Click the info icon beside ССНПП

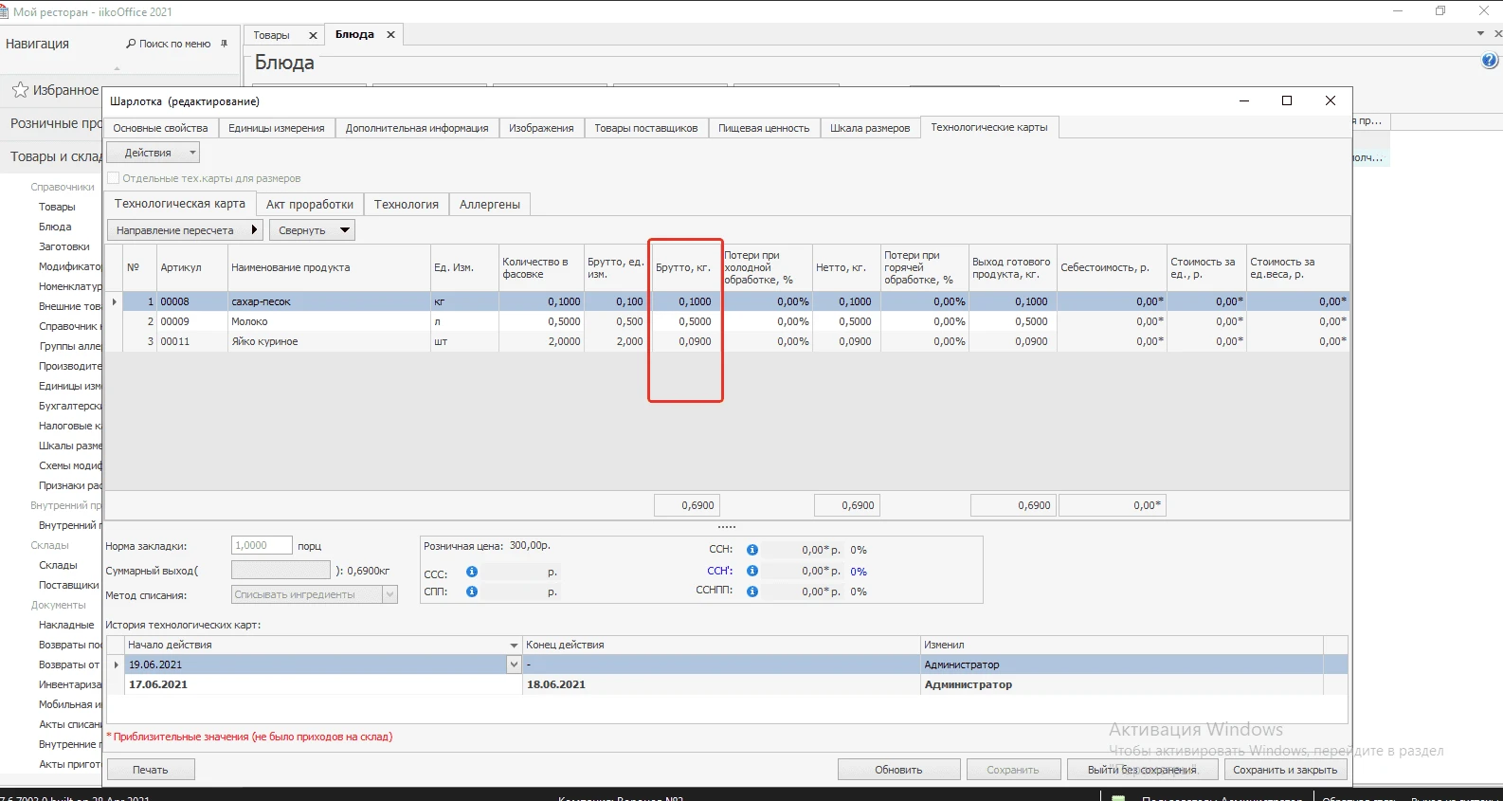[751, 591]
